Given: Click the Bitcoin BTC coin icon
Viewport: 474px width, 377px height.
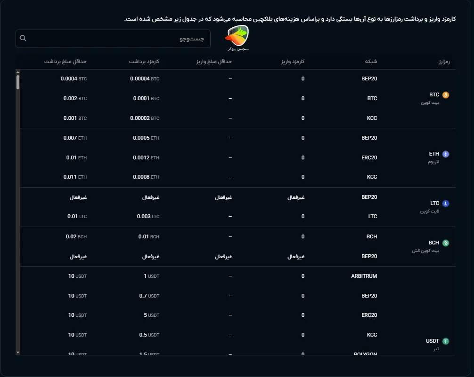Looking at the screenshot, I should click(446, 95).
